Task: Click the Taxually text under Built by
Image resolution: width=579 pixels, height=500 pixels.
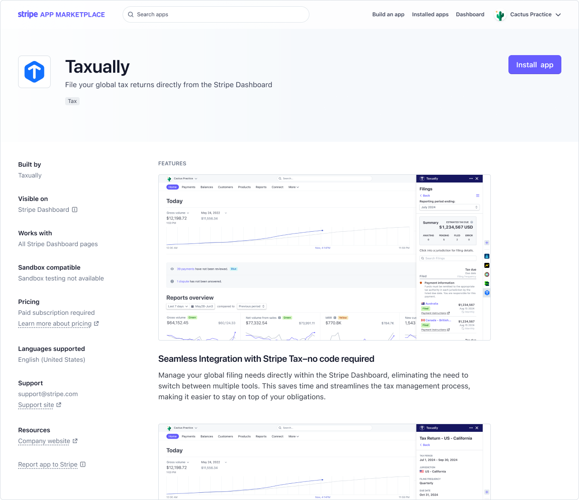Action: tap(30, 175)
